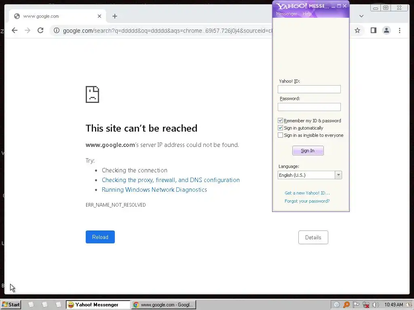This screenshot has height=310, width=414.
Task: Open Running Windows Network Diagnostics link
Action: (154, 190)
